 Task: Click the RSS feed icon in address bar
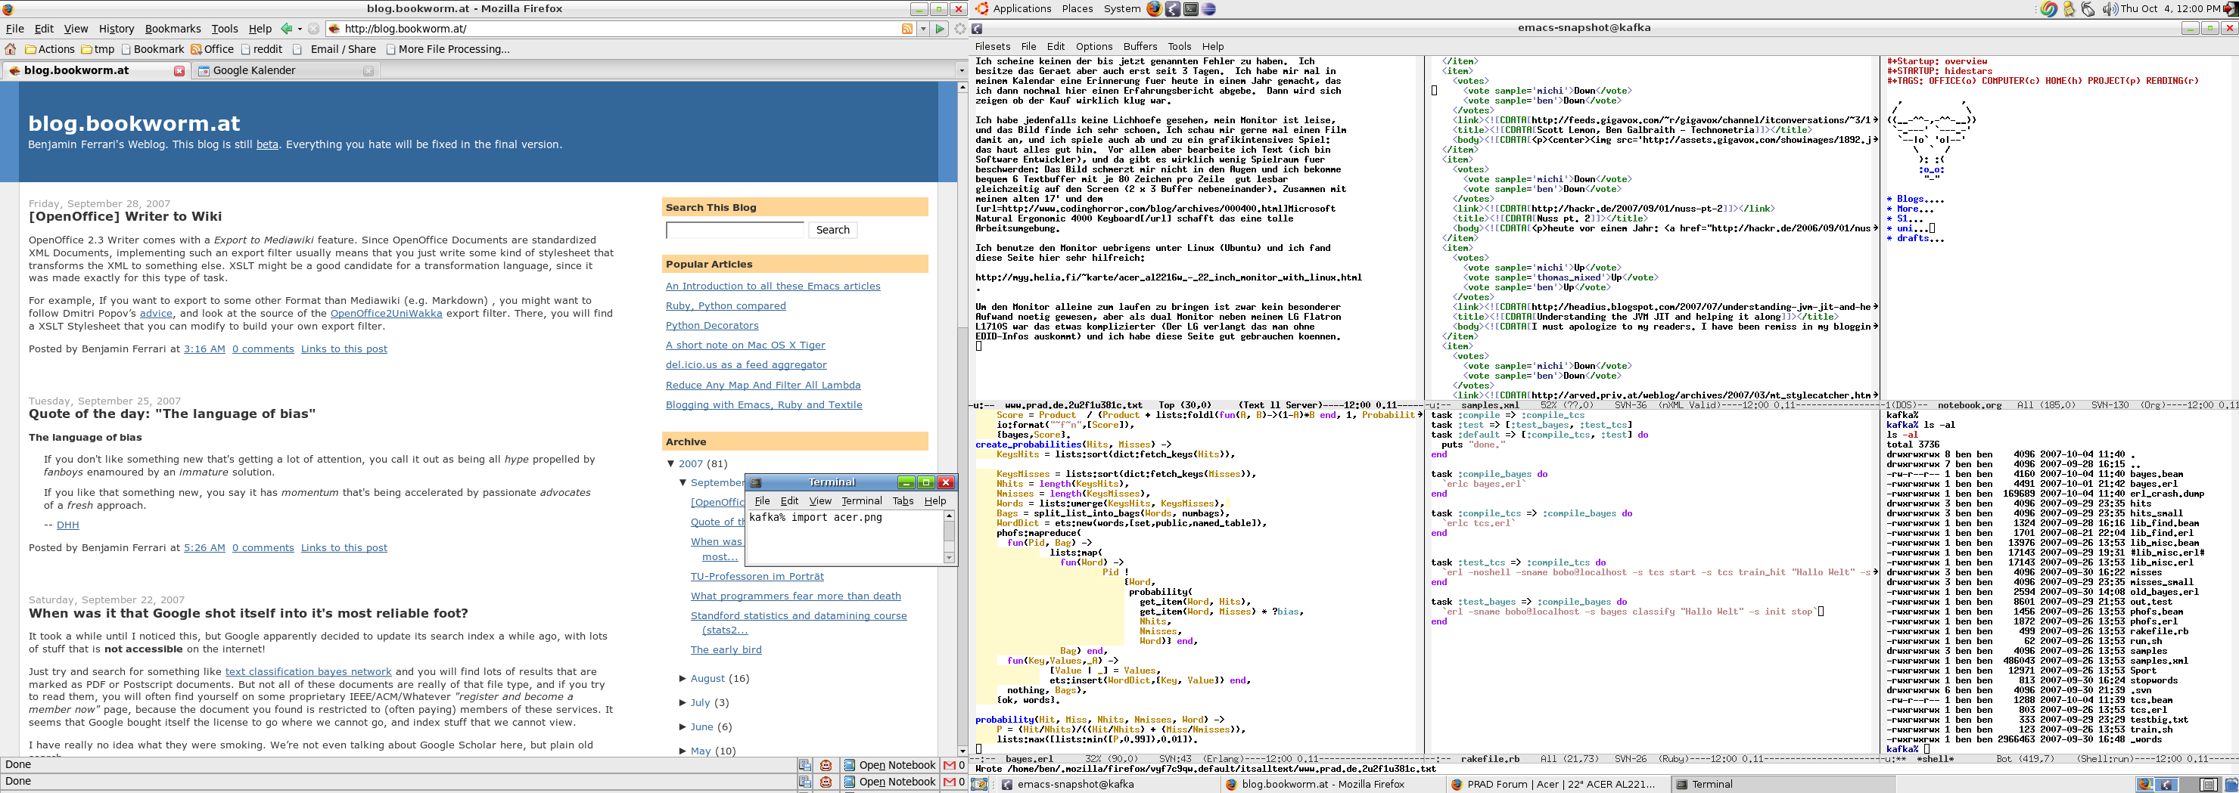point(906,29)
